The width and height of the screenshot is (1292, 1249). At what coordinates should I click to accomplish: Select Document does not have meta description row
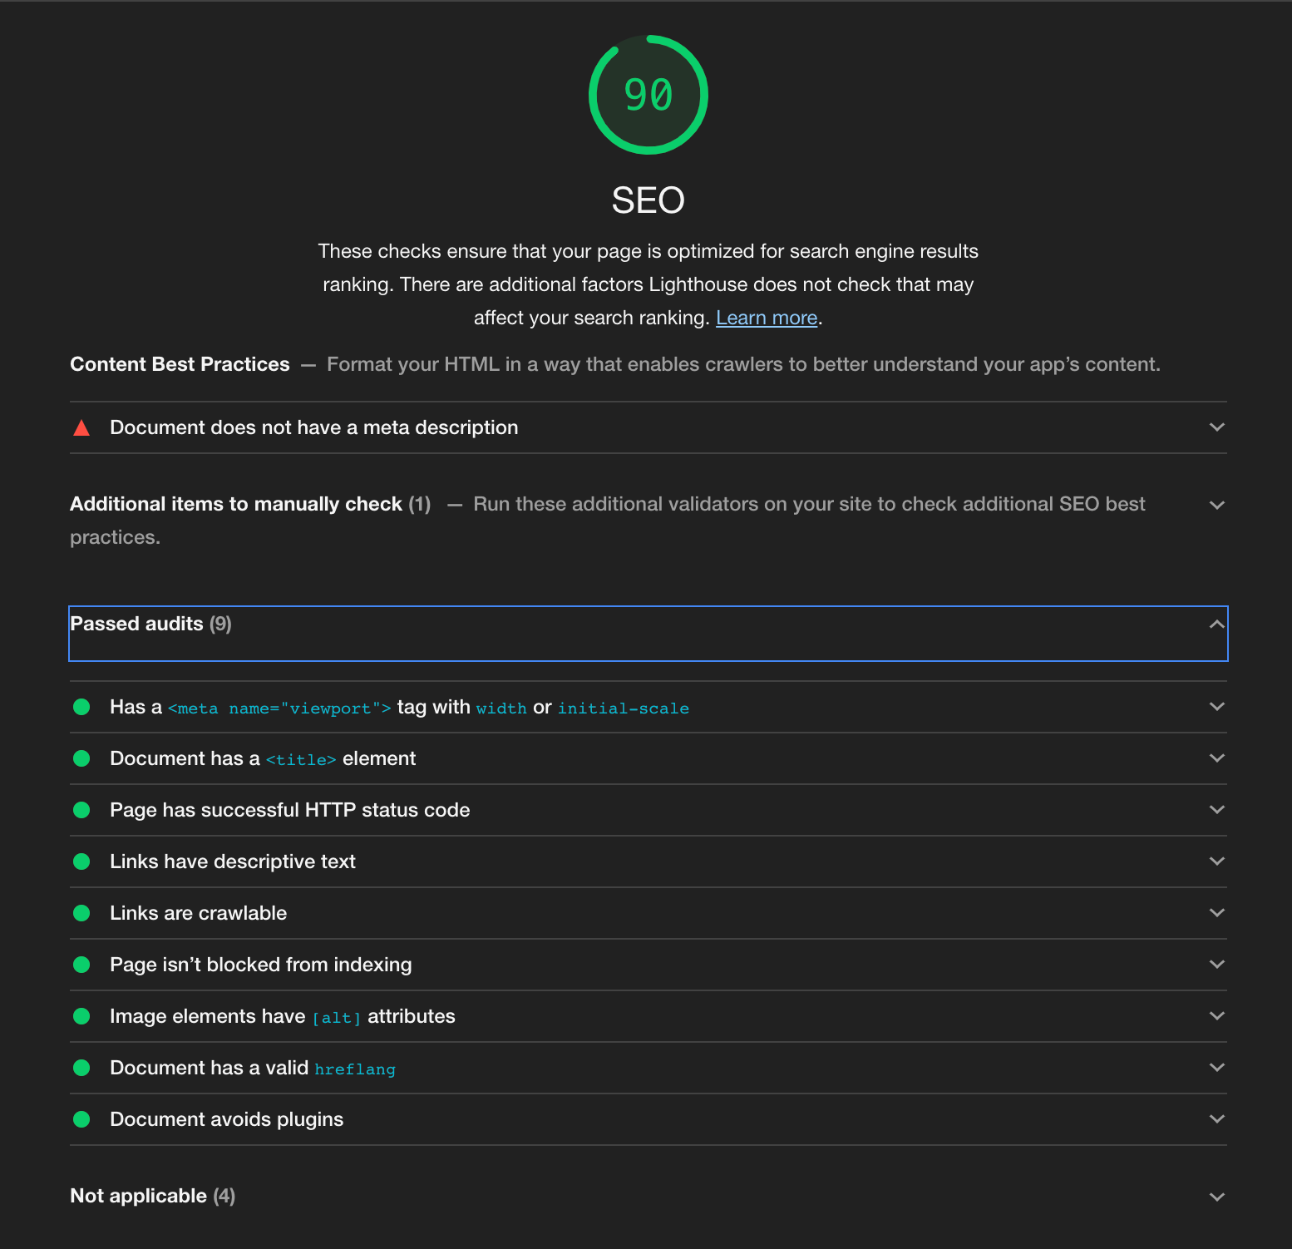(x=314, y=427)
